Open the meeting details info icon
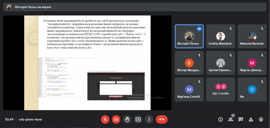 pos(220,120)
